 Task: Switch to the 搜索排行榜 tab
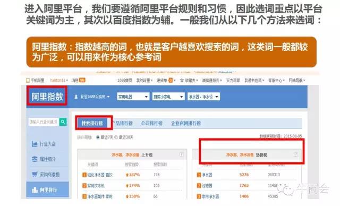click(x=92, y=123)
